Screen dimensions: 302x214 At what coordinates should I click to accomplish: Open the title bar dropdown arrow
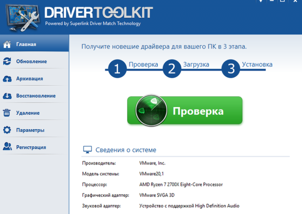[260, 3]
